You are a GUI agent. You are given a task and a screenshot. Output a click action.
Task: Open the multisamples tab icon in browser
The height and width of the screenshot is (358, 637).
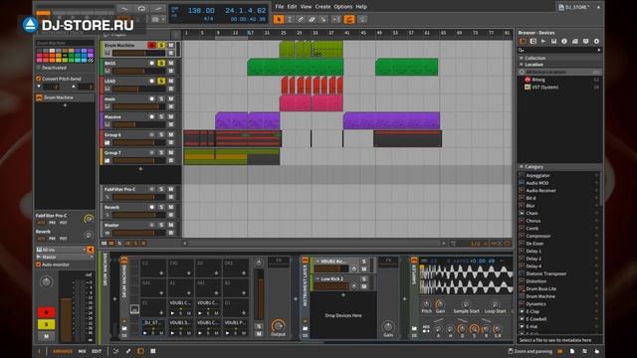point(553,41)
